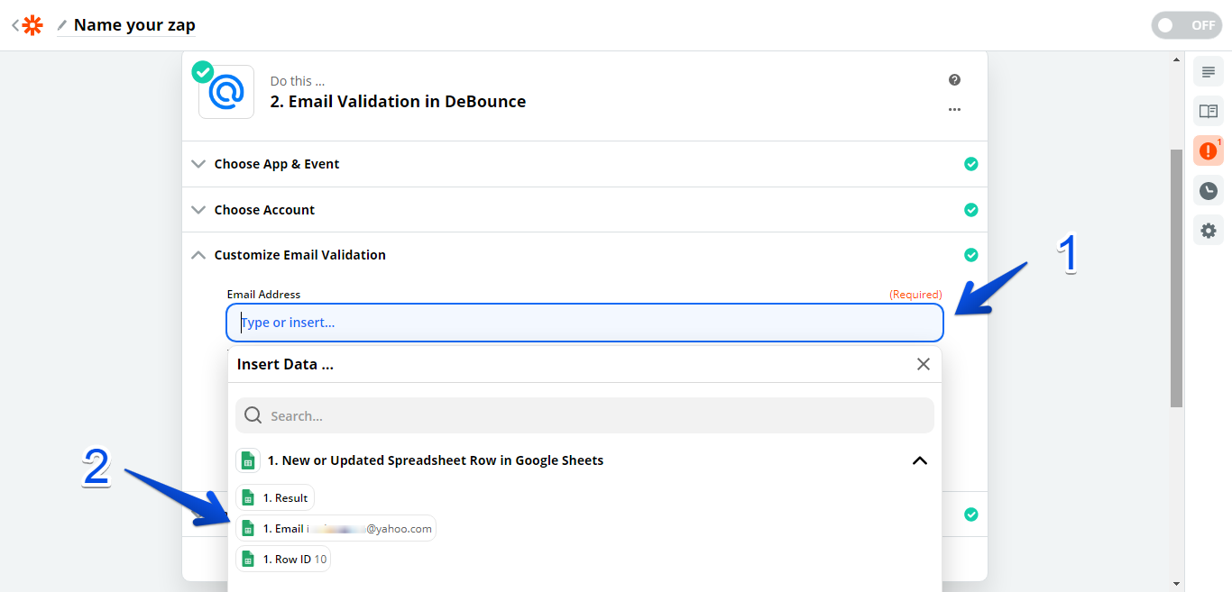Open the guide book icon in sidebar
This screenshot has width=1232, height=592.
(x=1208, y=111)
